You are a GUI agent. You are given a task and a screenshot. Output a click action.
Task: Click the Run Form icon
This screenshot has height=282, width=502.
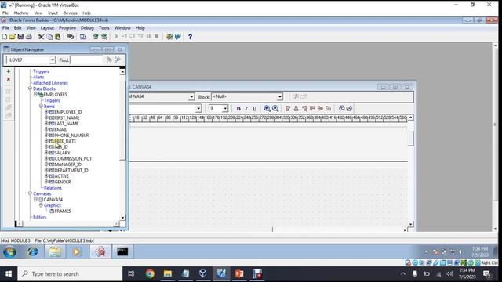[x=96, y=37]
